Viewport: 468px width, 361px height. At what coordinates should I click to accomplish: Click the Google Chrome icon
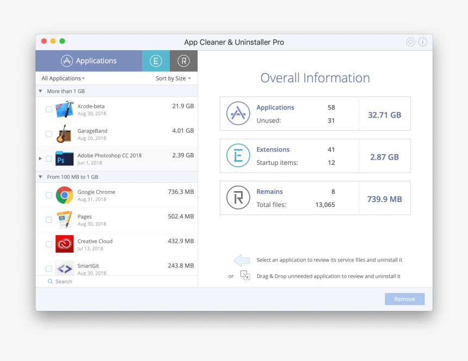(x=64, y=195)
